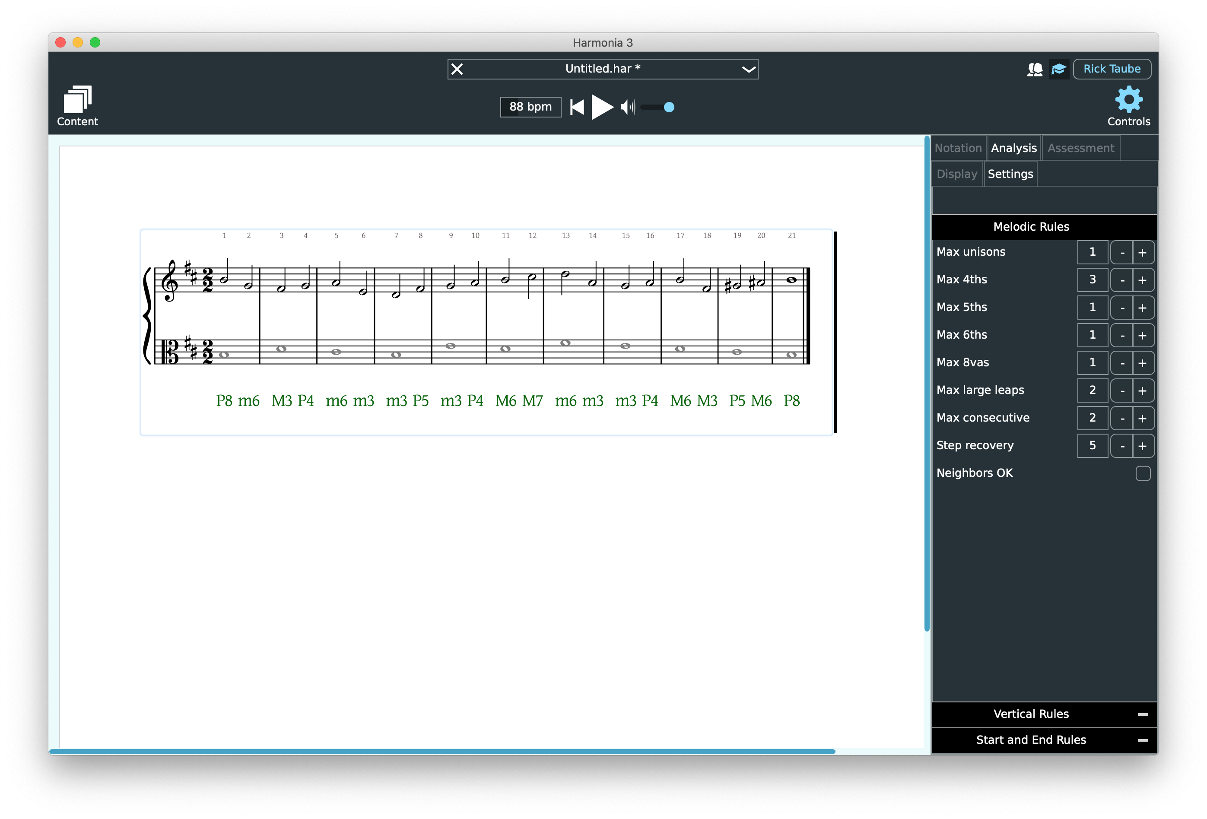Screen dimensions: 1207x819
Task: Click the volume slider handle
Action: (x=669, y=108)
